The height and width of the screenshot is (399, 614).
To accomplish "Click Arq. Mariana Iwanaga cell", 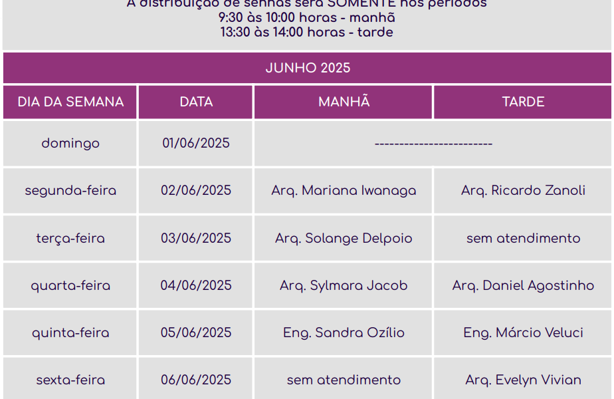I will [344, 191].
